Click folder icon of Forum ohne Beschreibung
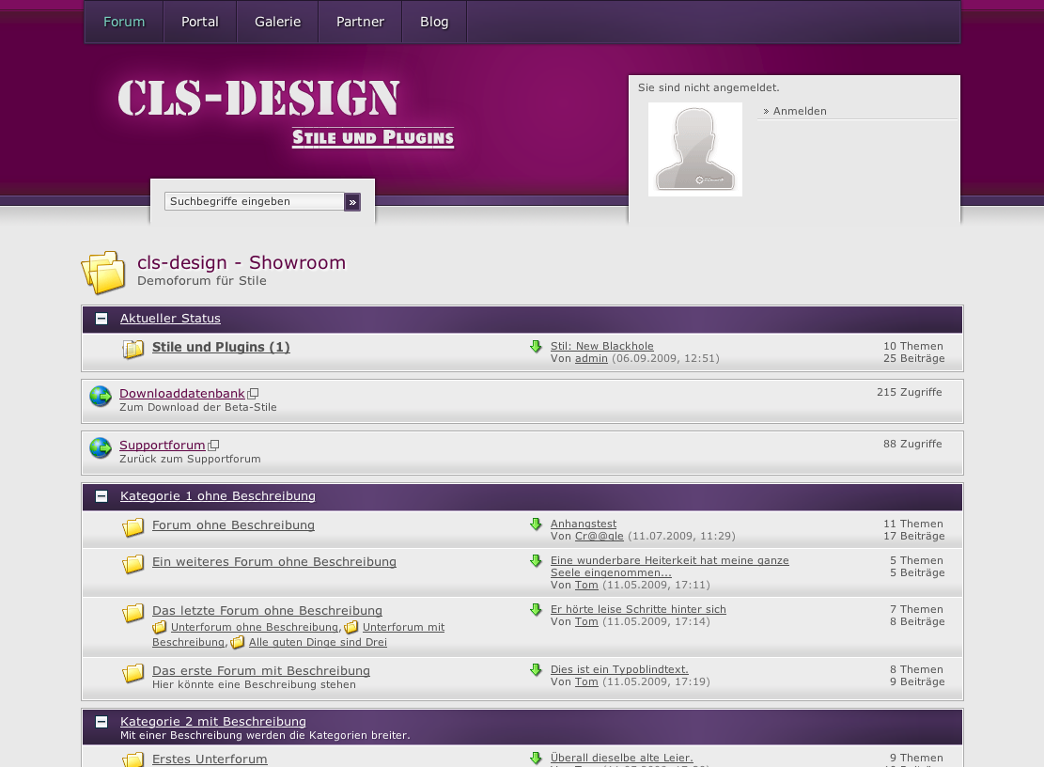 click(x=132, y=527)
